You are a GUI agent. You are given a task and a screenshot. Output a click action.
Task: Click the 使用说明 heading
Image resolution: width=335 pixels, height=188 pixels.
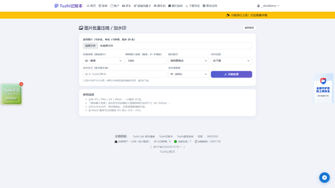tap(88, 95)
